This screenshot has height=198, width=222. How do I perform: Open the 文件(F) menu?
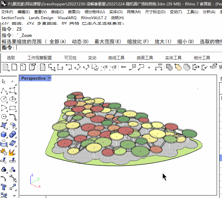click(7, 12)
